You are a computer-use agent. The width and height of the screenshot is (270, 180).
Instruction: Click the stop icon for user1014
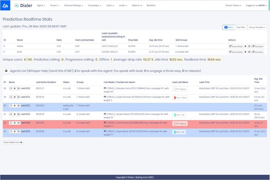(15, 123)
